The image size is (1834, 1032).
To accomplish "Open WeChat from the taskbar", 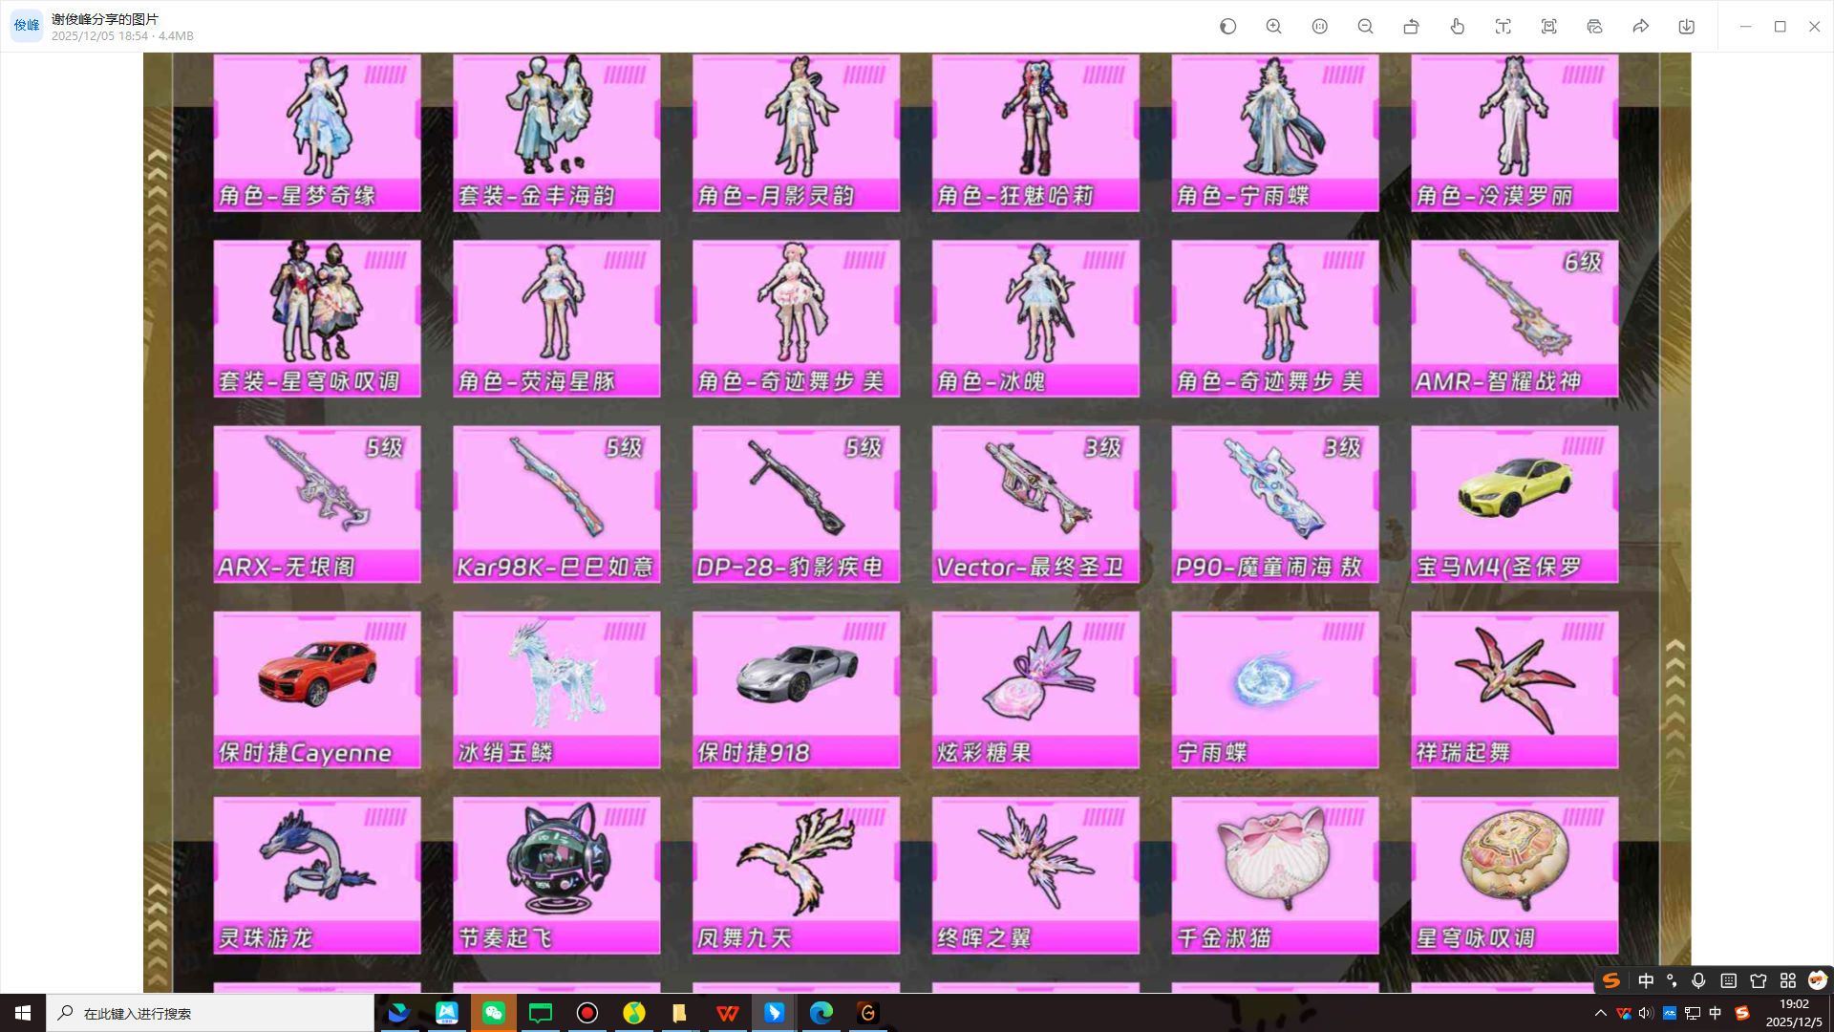I will pos(494,1013).
